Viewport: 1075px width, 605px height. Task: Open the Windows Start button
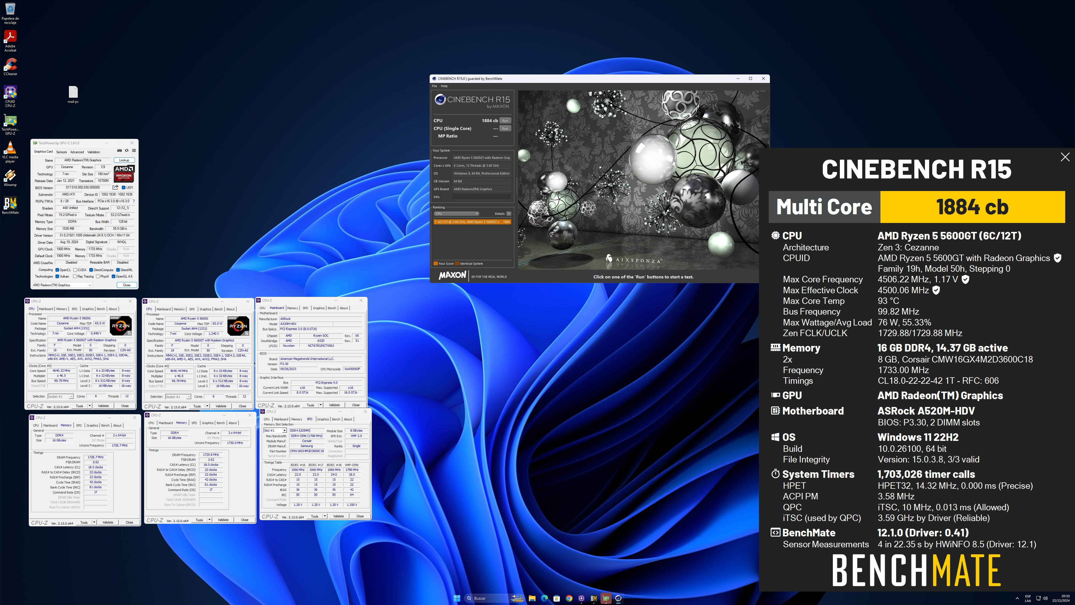457,598
